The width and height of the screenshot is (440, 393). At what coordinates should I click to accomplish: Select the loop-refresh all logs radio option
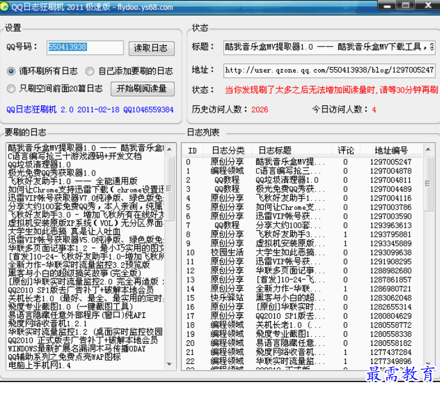[11, 71]
